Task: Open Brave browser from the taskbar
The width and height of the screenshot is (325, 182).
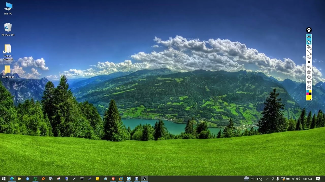Action: coord(113,179)
